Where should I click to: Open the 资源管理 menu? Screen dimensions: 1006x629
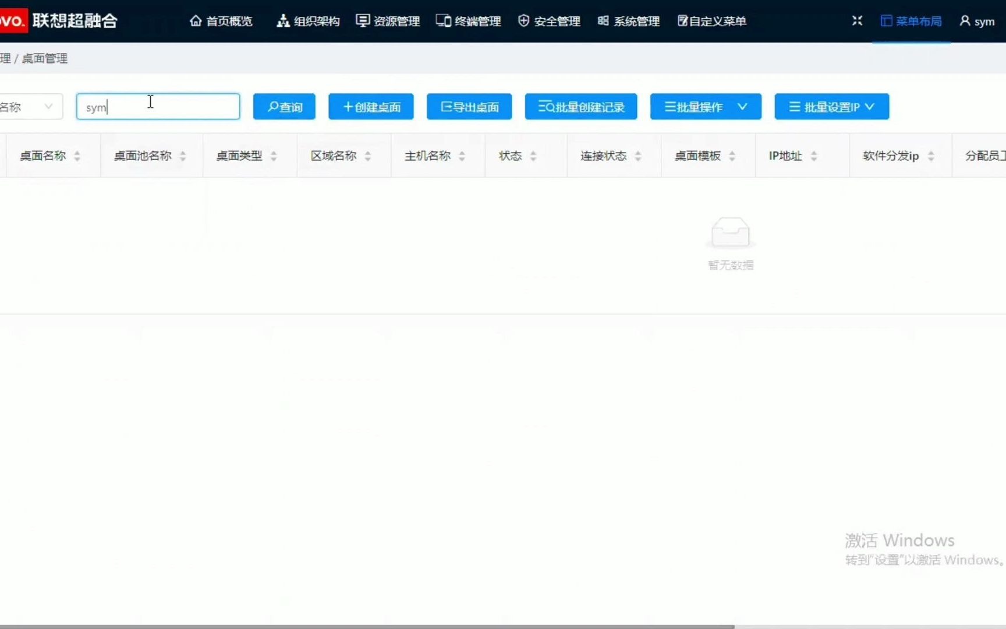point(388,22)
